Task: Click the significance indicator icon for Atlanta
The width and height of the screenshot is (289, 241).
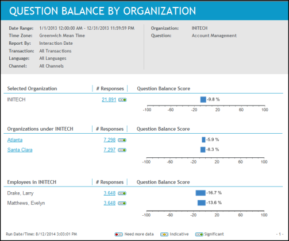Action: tap(122, 140)
